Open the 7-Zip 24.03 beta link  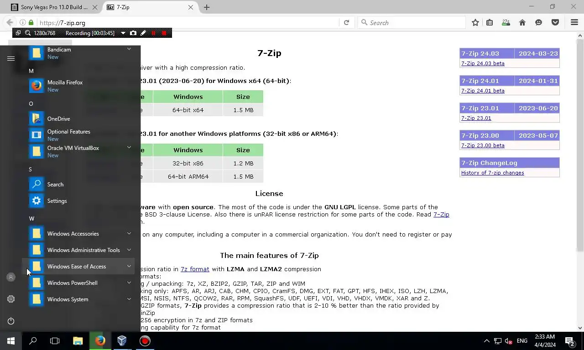pos(483,63)
